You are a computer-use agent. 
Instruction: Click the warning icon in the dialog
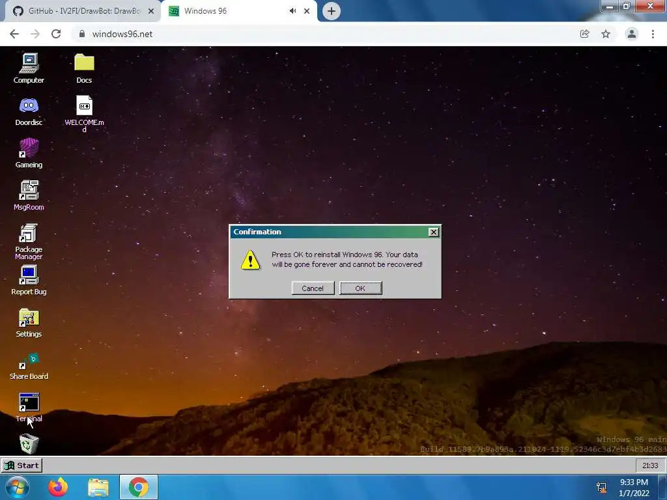pos(250,260)
